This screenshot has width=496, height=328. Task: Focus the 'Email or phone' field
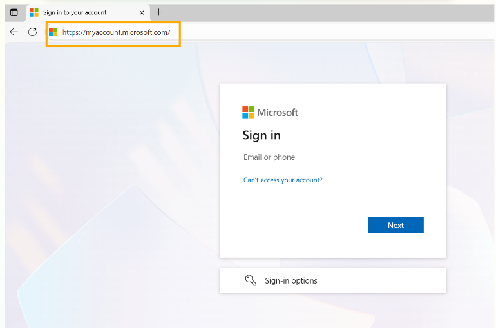pos(332,157)
